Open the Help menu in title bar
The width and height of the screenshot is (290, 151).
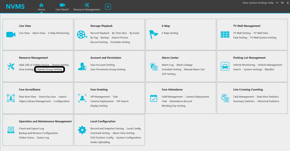[271, 3]
